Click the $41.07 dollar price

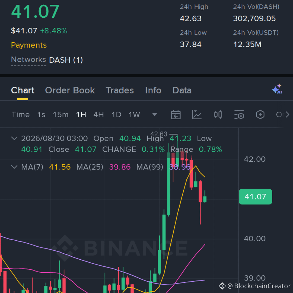[24, 31]
